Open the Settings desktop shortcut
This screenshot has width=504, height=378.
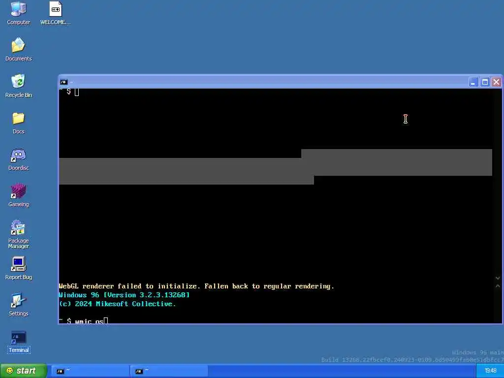(18, 305)
